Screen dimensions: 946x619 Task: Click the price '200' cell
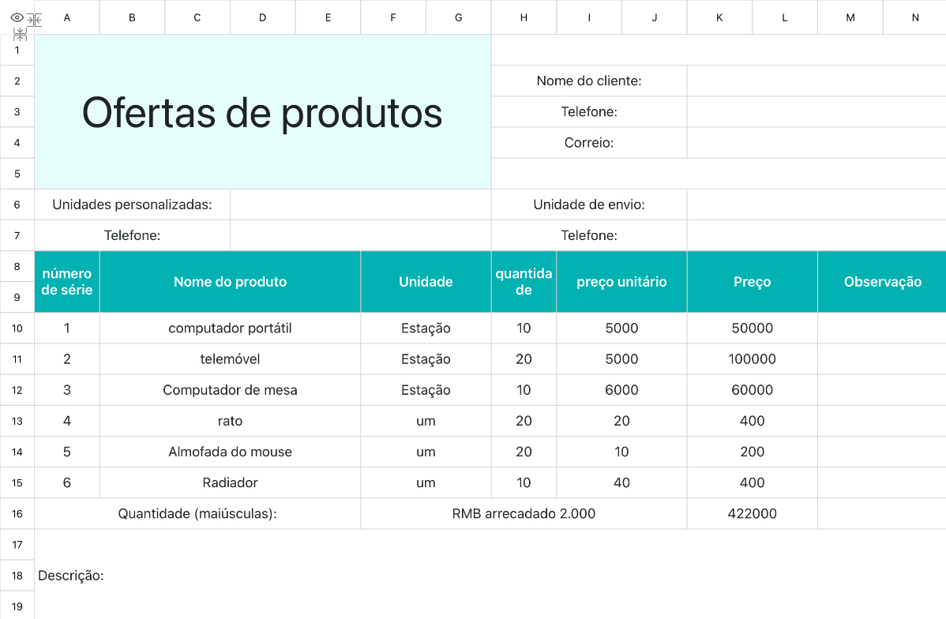[x=753, y=452]
